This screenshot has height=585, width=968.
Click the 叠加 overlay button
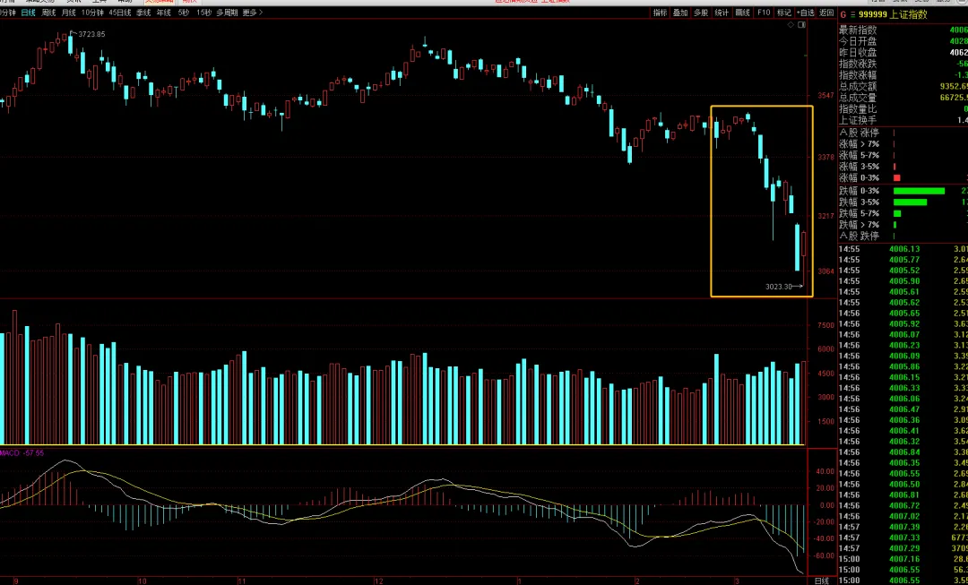680,13
